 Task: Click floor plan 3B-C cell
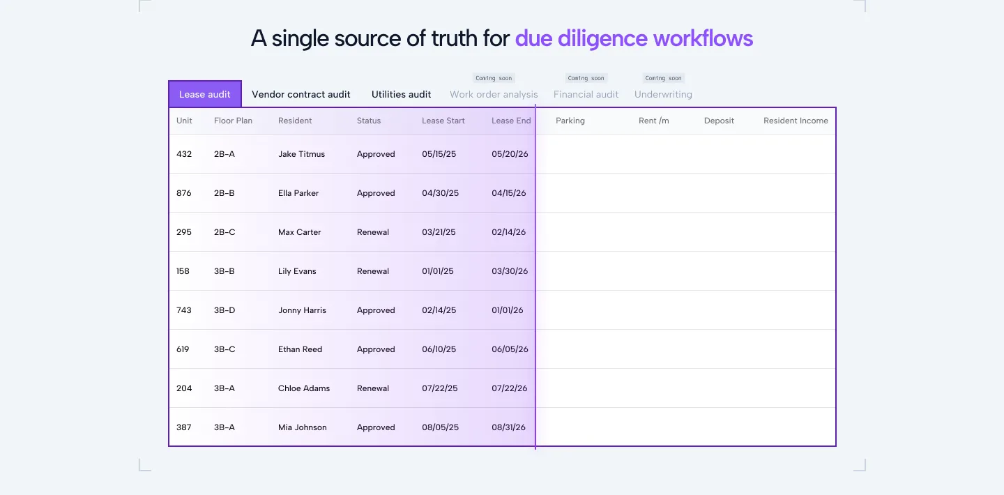225,349
